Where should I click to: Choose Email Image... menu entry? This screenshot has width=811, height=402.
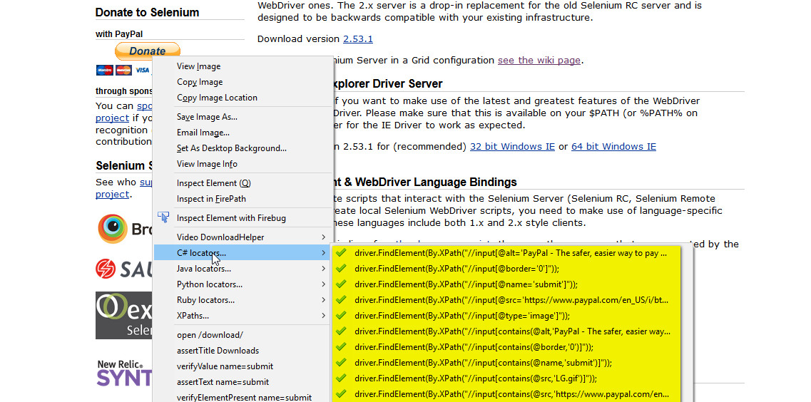(203, 133)
